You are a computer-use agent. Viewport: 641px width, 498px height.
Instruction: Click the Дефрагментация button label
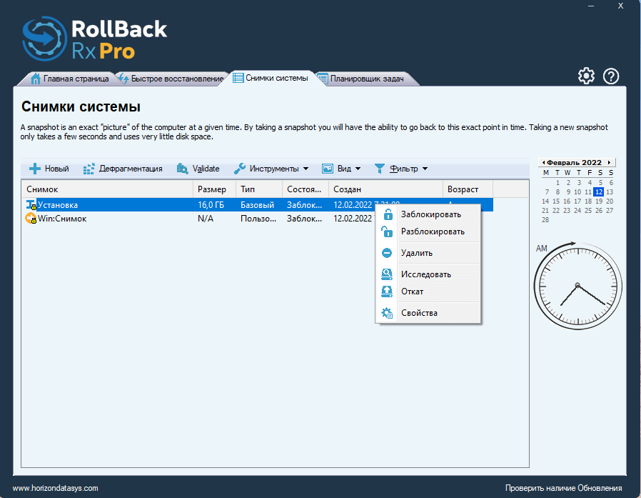[x=131, y=169]
